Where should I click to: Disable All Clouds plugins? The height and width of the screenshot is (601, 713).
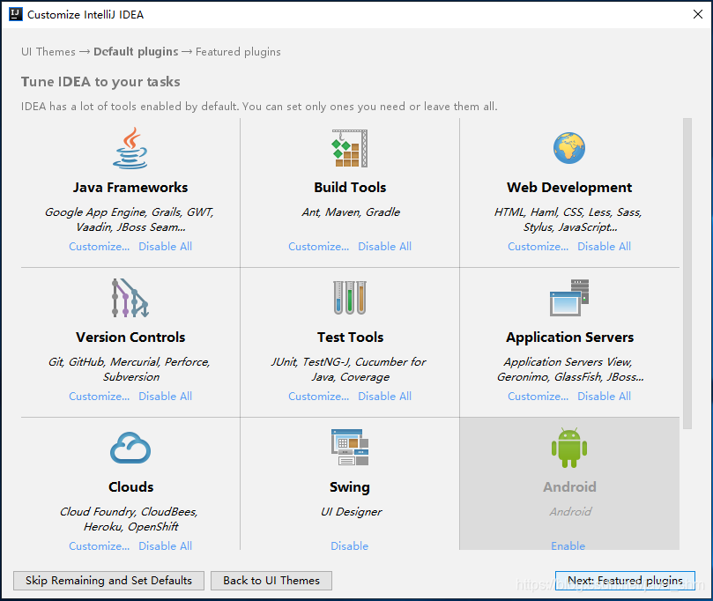pyautogui.click(x=165, y=546)
